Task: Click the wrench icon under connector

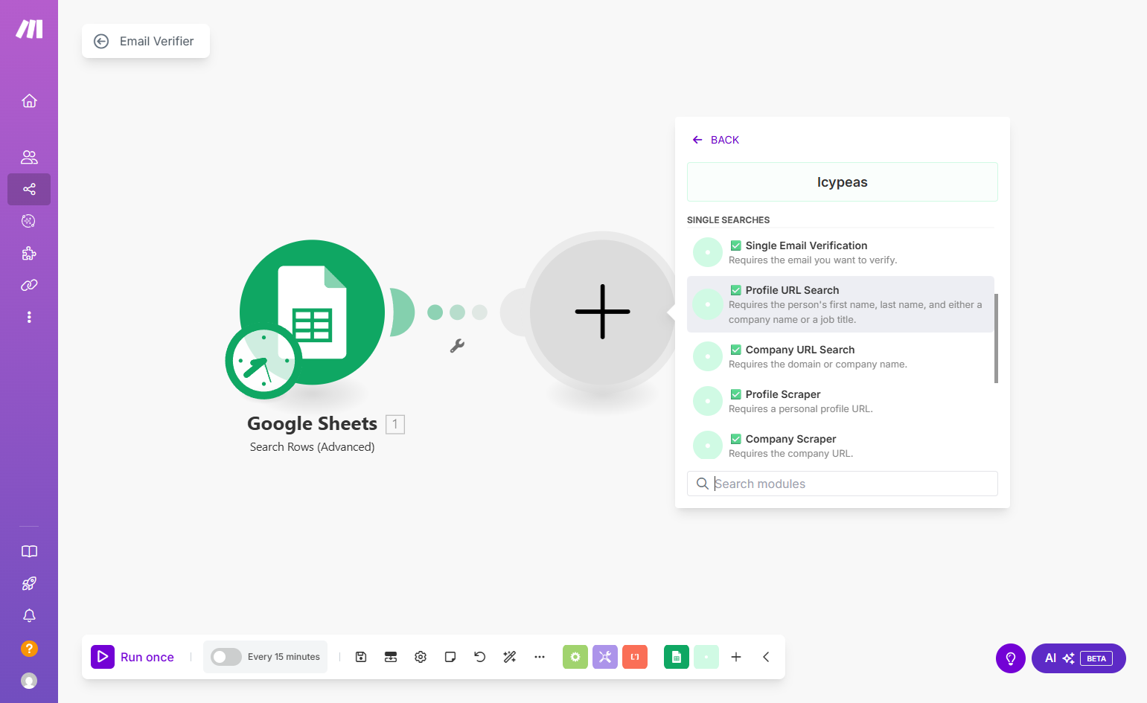Action: (x=457, y=346)
